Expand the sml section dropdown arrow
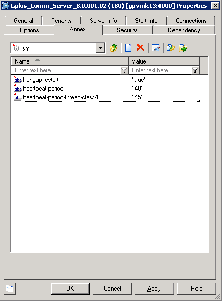Image resolution: width=222 pixels, height=301 pixels. pyautogui.click(x=101, y=48)
